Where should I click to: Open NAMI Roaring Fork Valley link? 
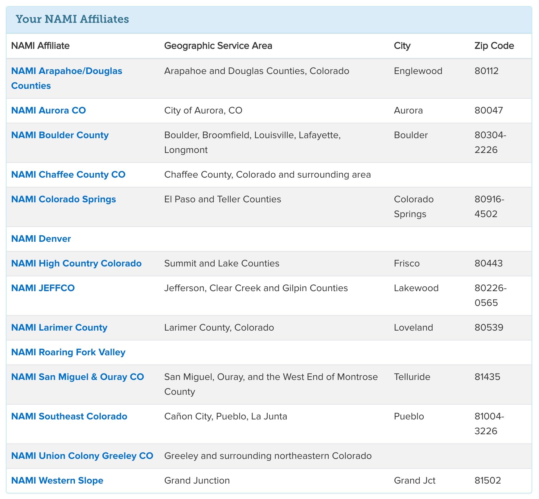(68, 352)
